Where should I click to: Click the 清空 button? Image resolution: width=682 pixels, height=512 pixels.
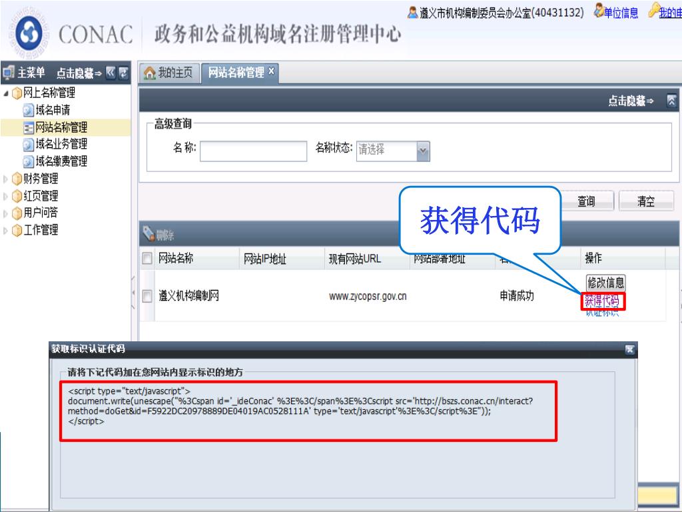[x=646, y=201]
